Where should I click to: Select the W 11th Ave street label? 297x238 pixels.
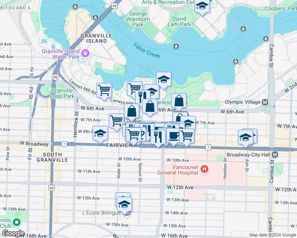89,171
